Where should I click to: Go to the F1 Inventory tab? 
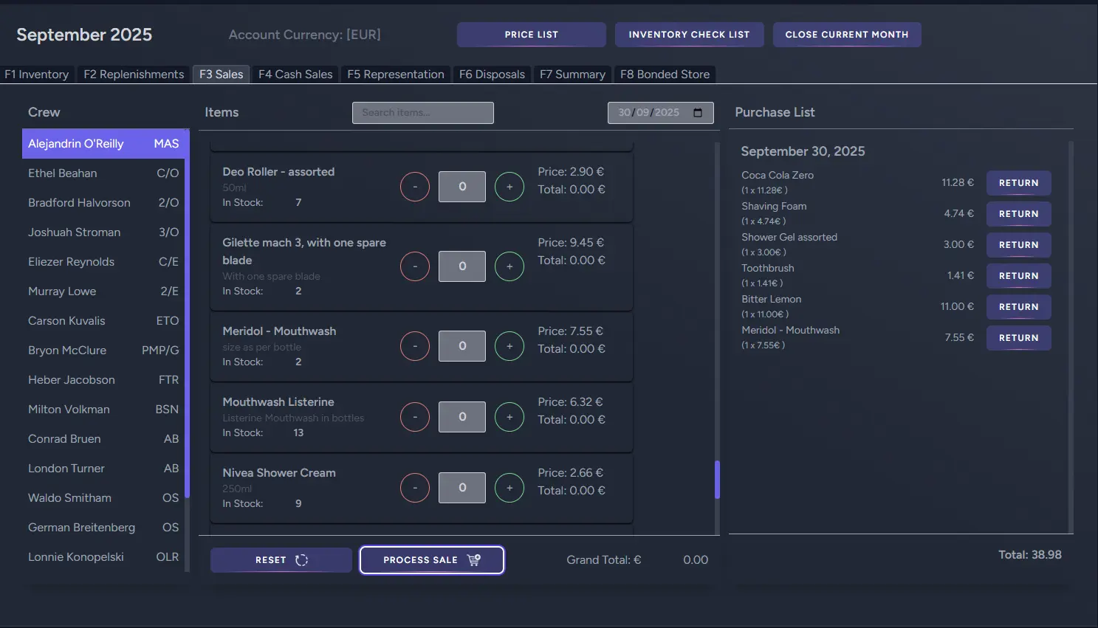(37, 75)
